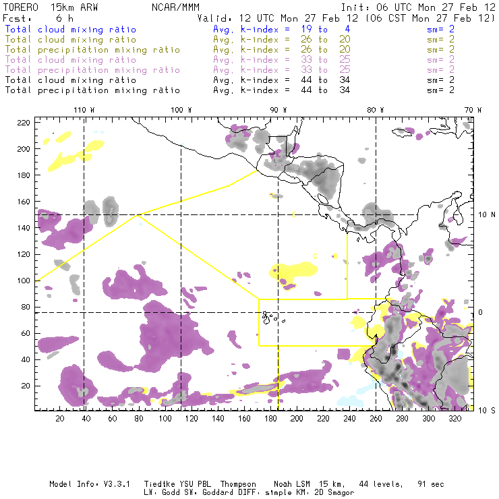The image size is (499, 499).
Task: Click the blue 'Avg. k-index = 19 to 4' text
Action: coord(282,30)
